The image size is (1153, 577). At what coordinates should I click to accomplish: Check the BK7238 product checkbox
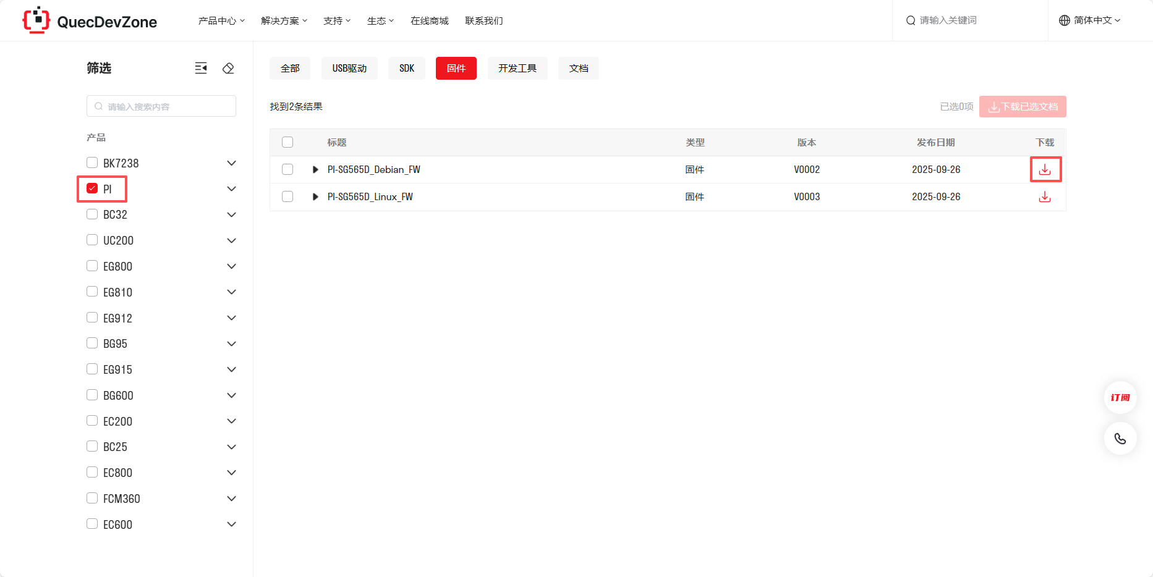92,162
